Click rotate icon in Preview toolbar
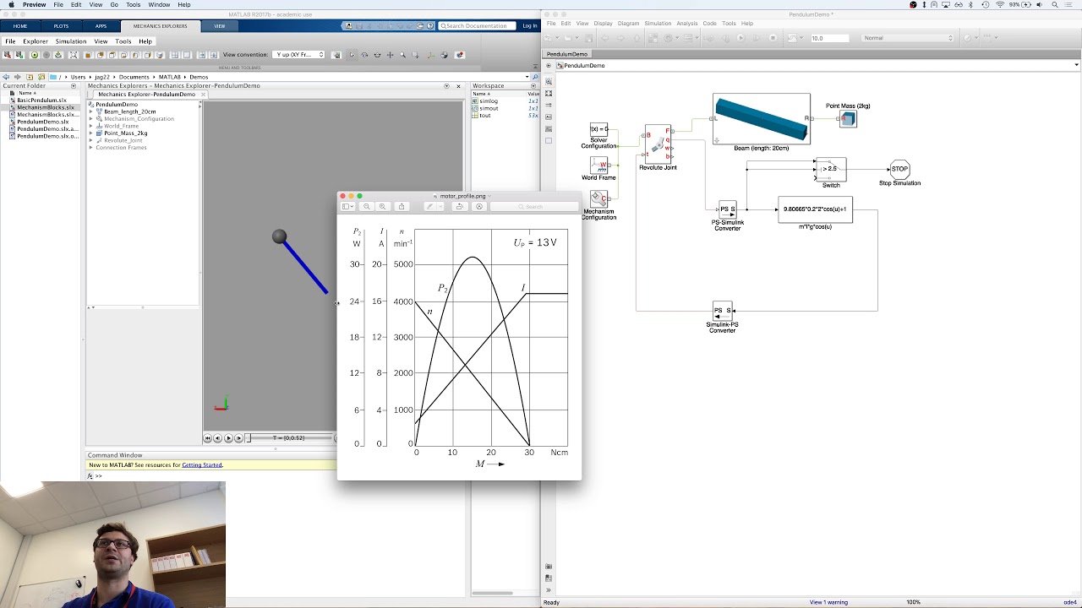Viewport: 1082px width, 608px height. coord(460,207)
